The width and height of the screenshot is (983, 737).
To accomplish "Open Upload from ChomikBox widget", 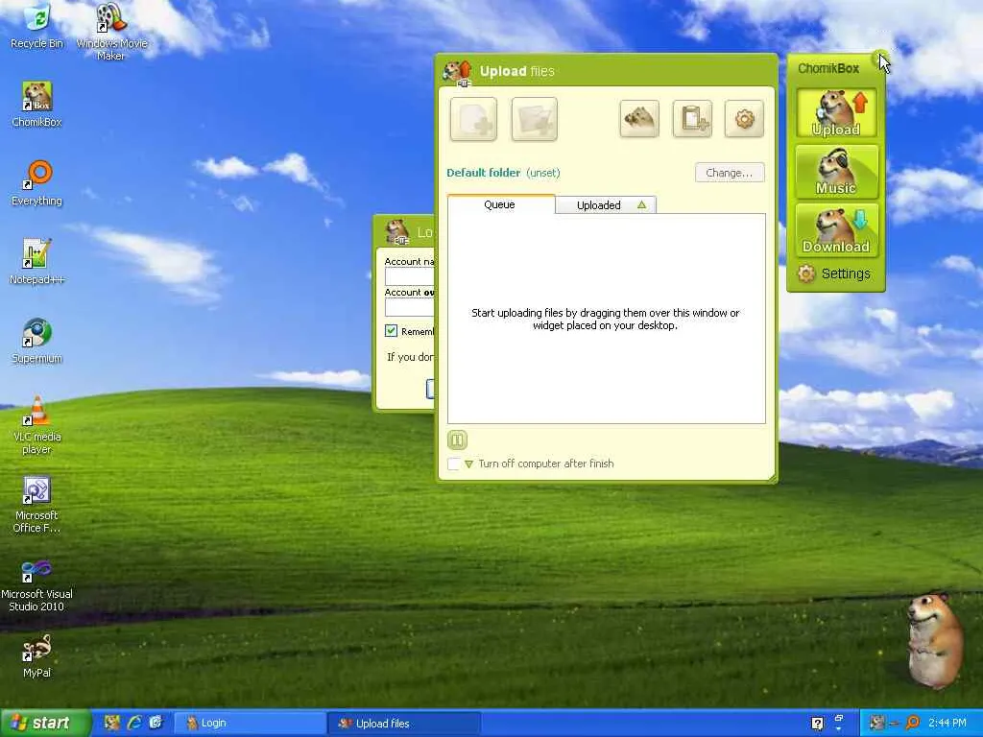I will (836, 113).
